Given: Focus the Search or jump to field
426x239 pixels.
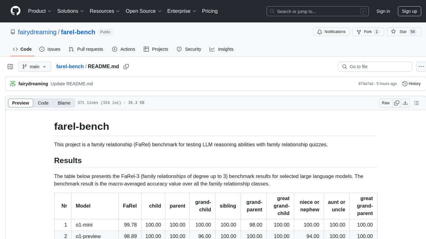Looking at the screenshot, I should (x=318, y=11).
